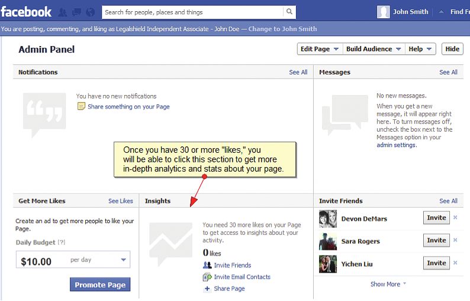Open the admin settings link
Image resolution: width=470 pixels, height=301 pixels.
click(396, 145)
